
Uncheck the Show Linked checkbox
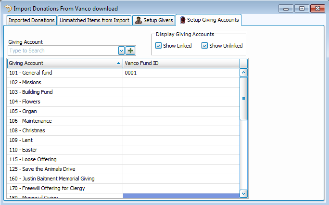tap(159, 46)
